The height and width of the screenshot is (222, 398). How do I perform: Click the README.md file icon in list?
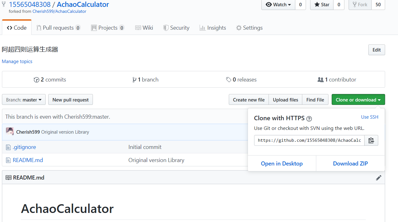point(8,160)
